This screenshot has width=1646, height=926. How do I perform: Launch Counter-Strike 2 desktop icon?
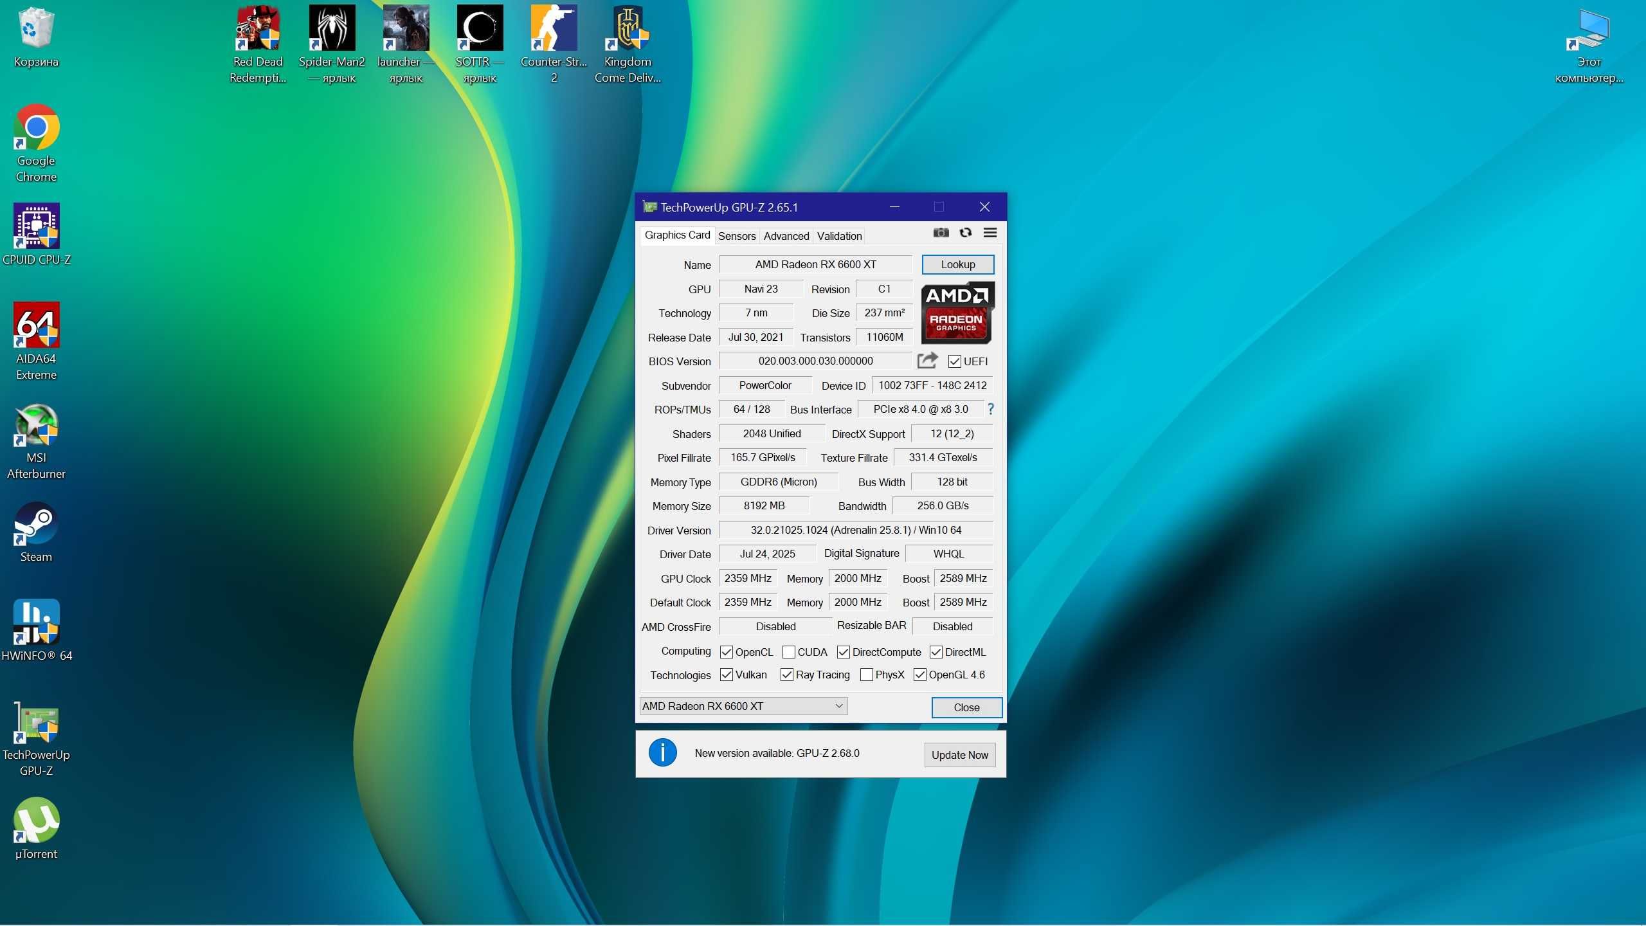tap(554, 45)
